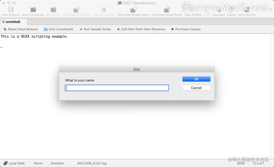274x167 pixels.
Task: Click About these Buttons
Action: 21,29
